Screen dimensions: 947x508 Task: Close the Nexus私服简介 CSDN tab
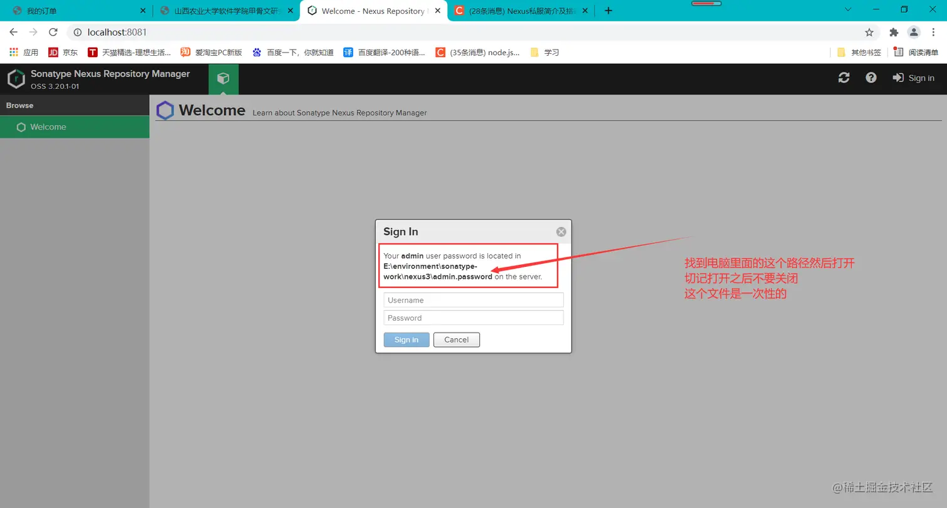click(584, 11)
